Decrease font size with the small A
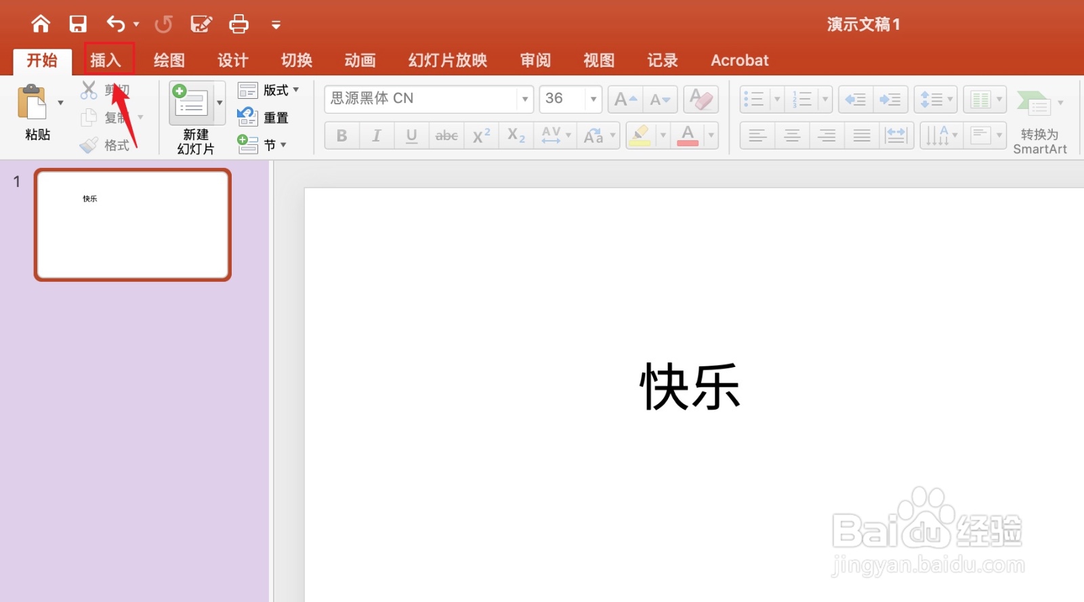This screenshot has width=1084, height=602. click(660, 100)
